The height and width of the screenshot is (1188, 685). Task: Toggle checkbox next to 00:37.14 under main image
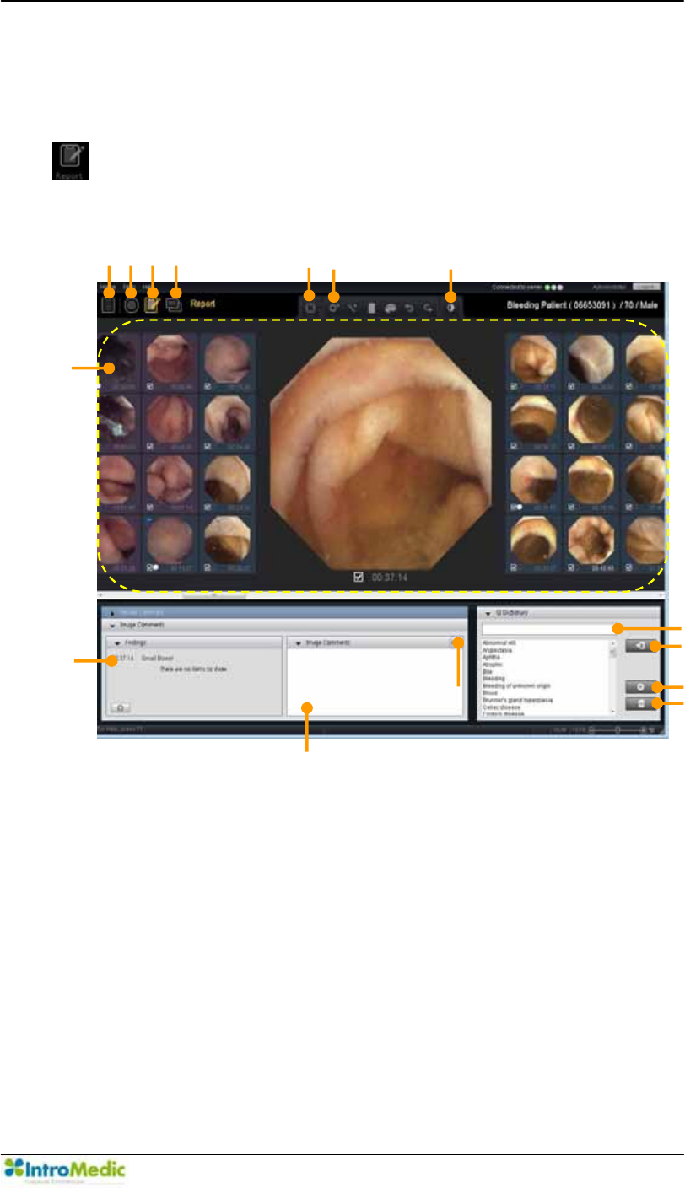tap(359, 578)
